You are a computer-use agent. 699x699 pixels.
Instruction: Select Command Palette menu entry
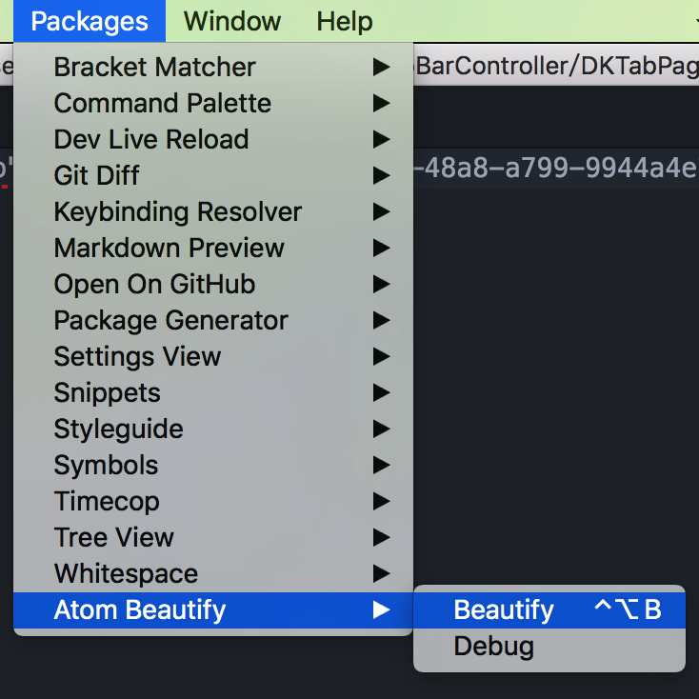pyautogui.click(x=213, y=103)
